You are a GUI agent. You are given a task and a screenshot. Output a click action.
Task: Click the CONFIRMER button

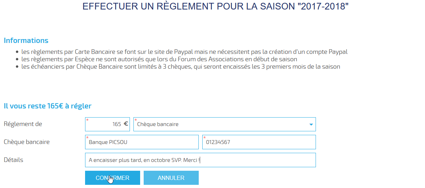coord(113,178)
